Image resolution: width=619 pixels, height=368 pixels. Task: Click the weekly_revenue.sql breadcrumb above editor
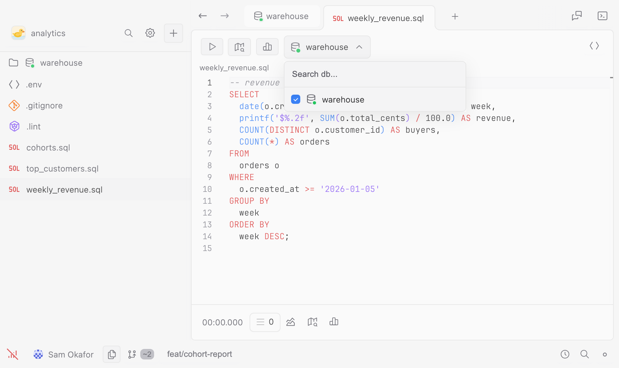[234, 68]
